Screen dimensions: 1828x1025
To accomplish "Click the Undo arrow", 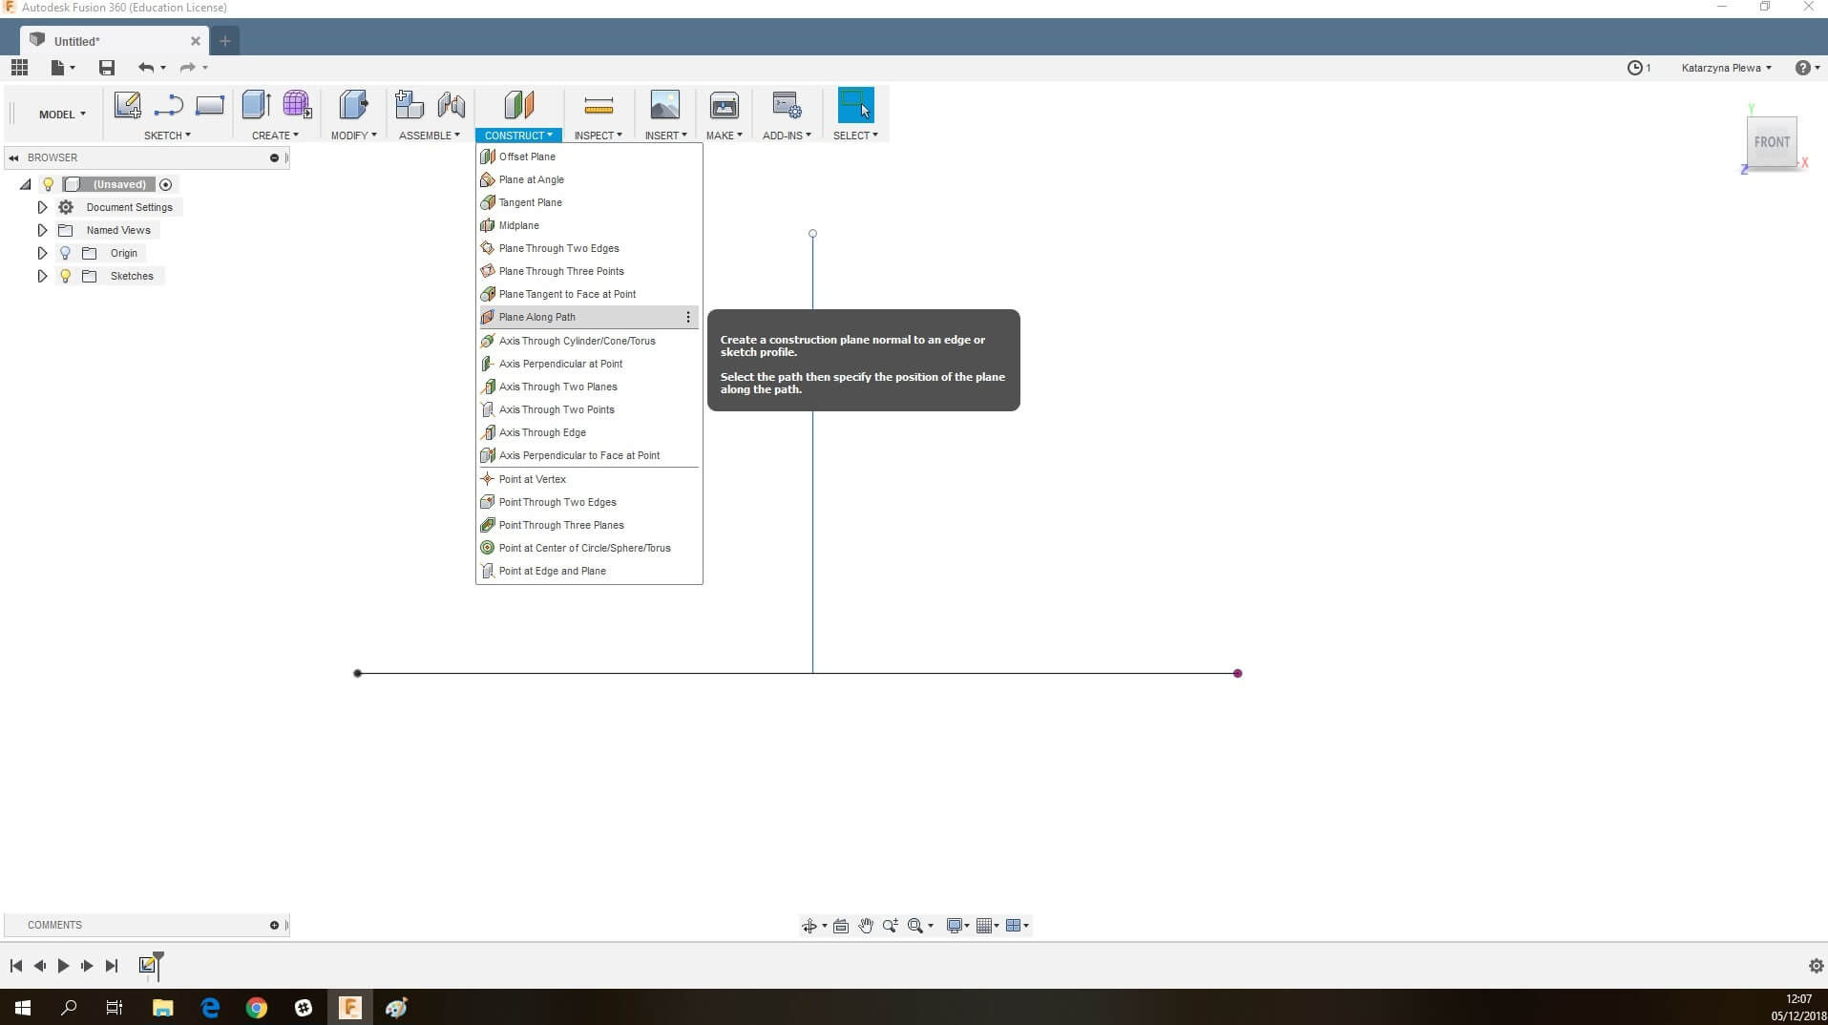I will 146,68.
